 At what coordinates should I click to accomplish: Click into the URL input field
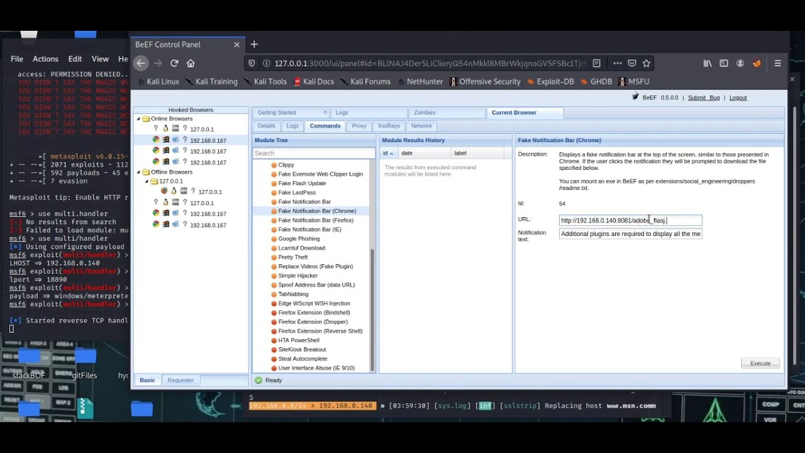pos(630,220)
